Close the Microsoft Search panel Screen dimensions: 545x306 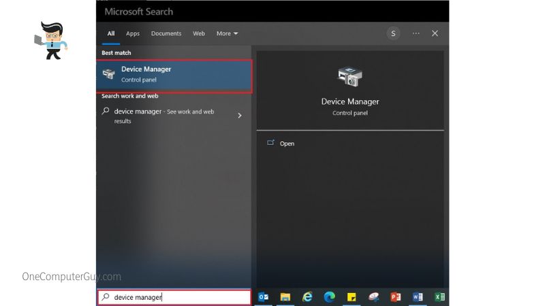pos(435,33)
